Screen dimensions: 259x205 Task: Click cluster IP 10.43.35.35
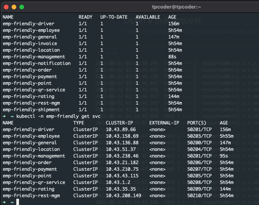tap(121, 189)
